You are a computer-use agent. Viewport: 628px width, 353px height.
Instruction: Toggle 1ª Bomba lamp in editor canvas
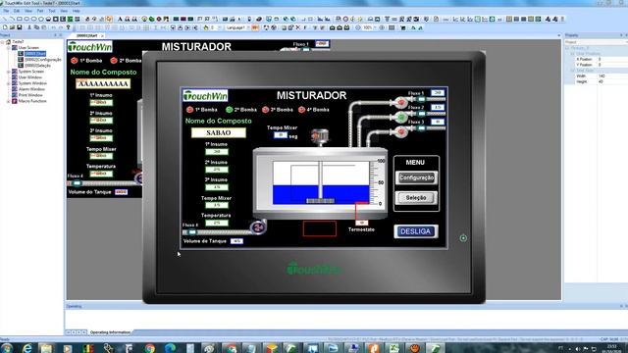tap(75, 61)
